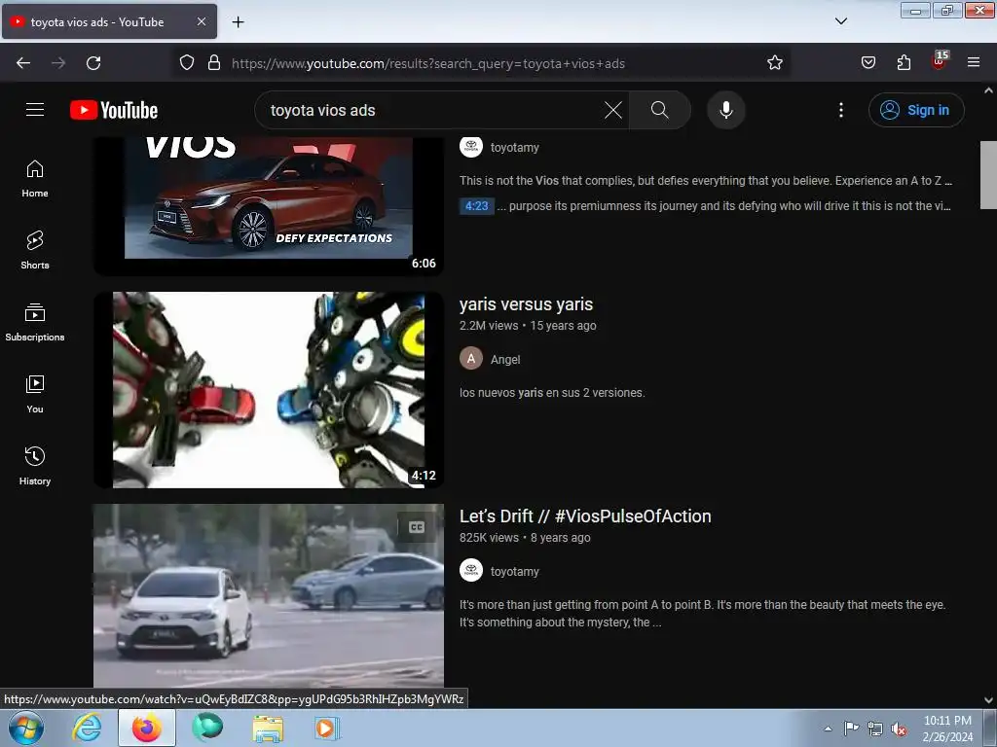This screenshot has width=997, height=747.
Task: Select the toyota vios ads - YouTube tab
Action: [x=109, y=21]
